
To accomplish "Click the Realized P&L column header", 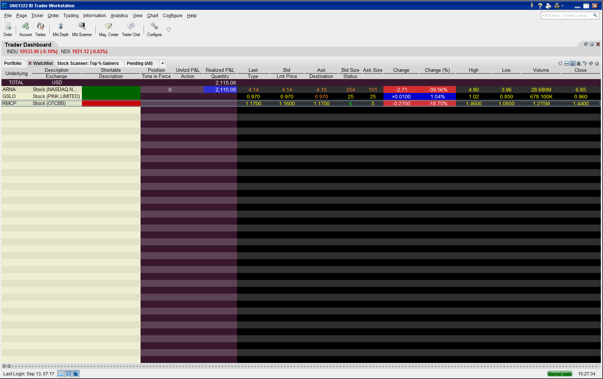I will [x=220, y=70].
